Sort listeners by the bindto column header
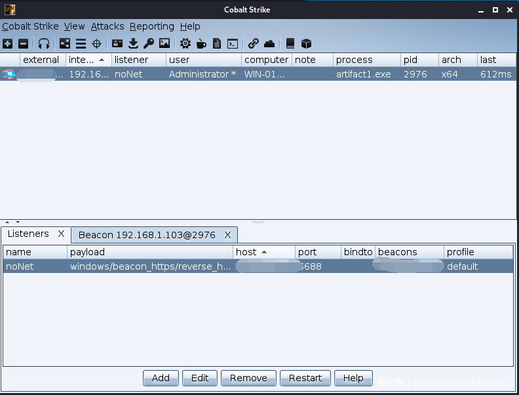This screenshot has height=395, width=519. (x=358, y=252)
